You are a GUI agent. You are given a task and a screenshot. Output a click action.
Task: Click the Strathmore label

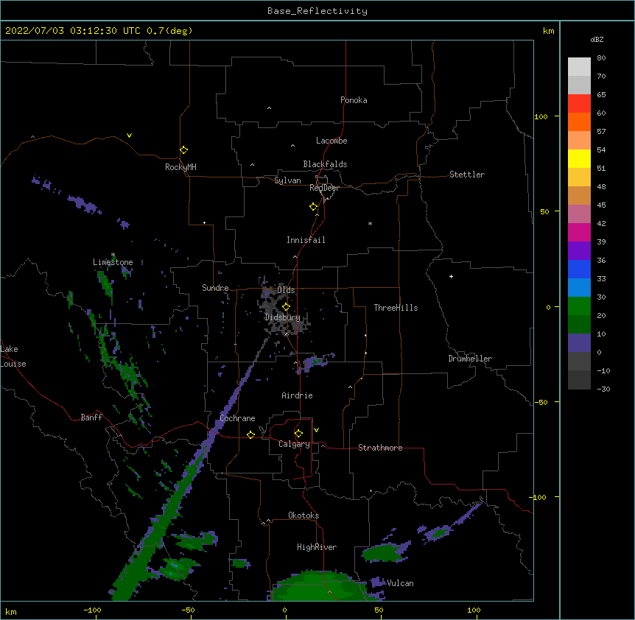tap(380, 448)
